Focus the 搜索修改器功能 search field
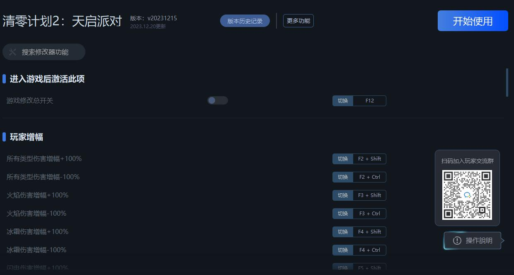The image size is (514, 275). click(44, 52)
